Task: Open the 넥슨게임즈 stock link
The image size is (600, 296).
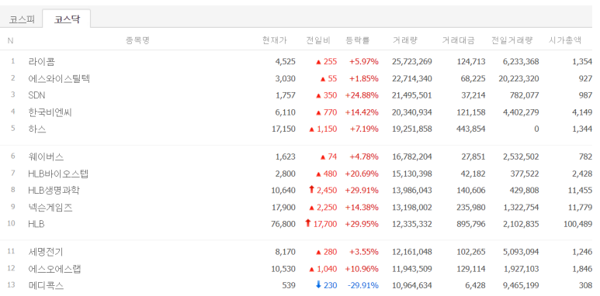Action: pos(50,208)
